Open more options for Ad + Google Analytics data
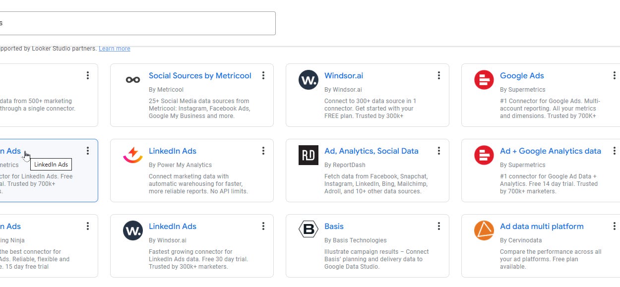The width and height of the screenshot is (620, 287). 615,151
